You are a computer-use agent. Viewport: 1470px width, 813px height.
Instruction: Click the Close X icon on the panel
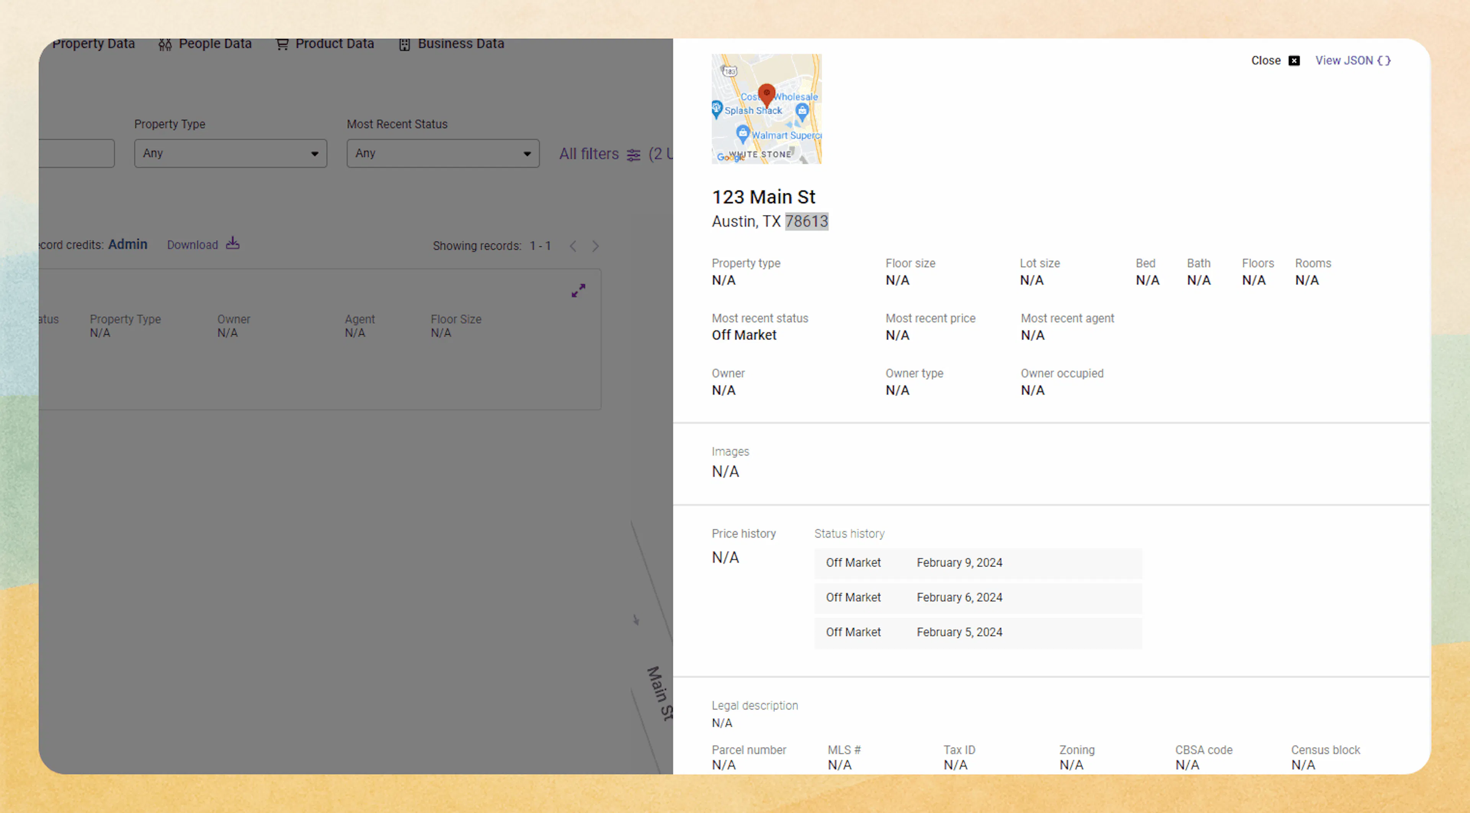(1294, 60)
